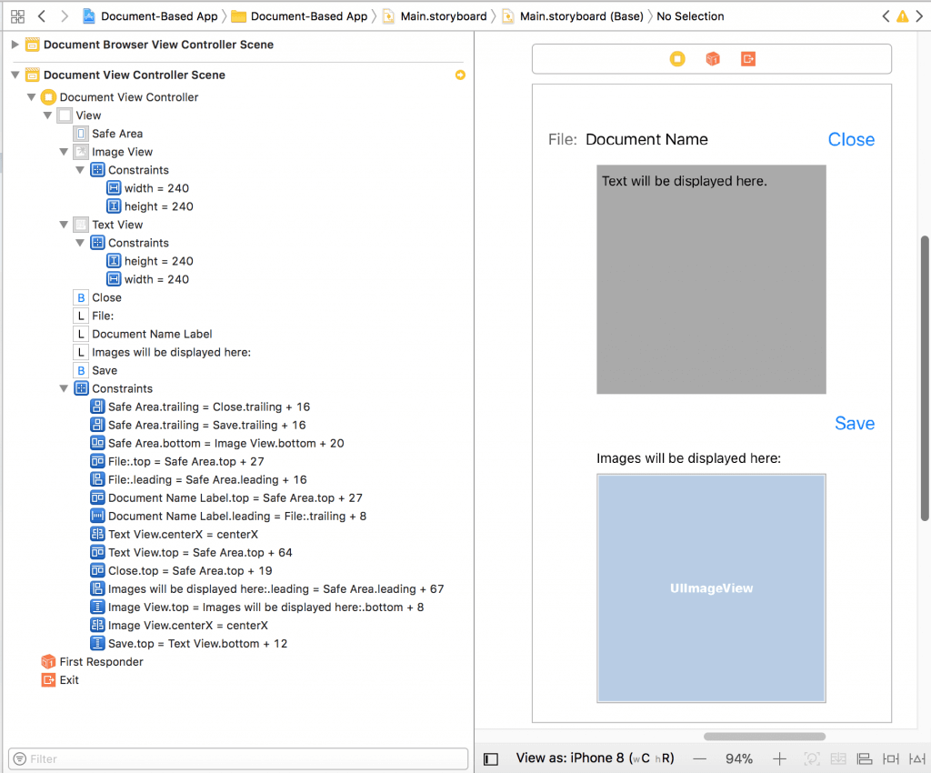931x773 pixels.
Task: Toggle the Document Outline visibility icon
Action: [x=490, y=758]
